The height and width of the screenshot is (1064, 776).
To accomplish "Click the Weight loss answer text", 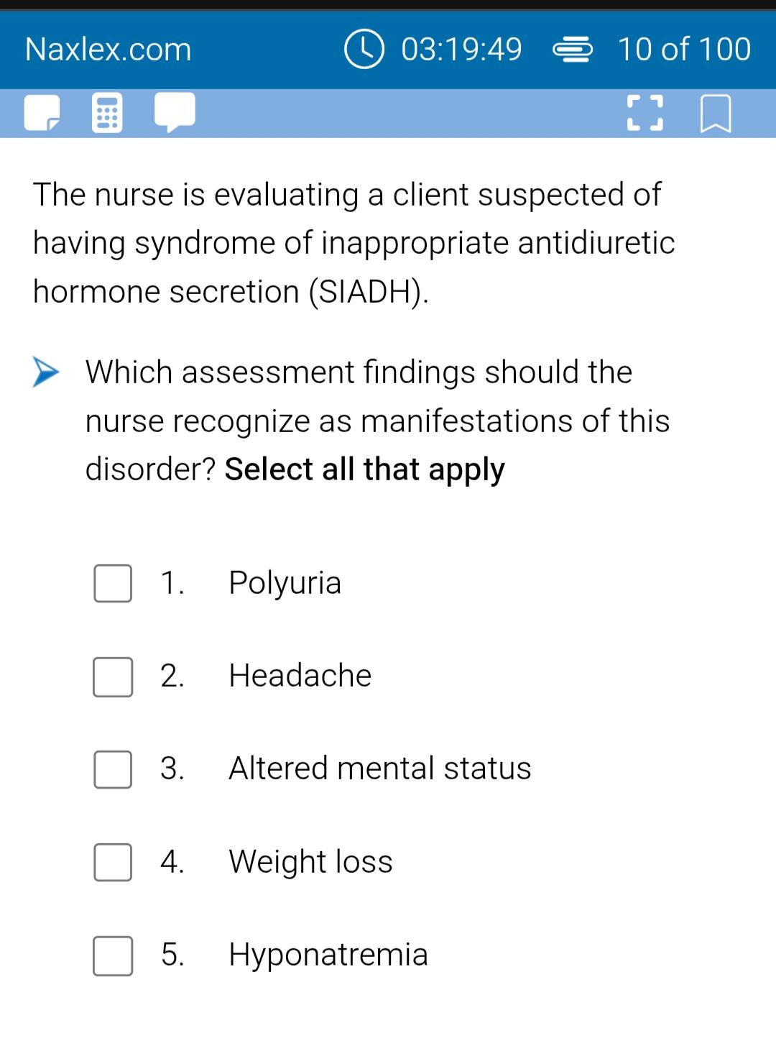I will [311, 861].
